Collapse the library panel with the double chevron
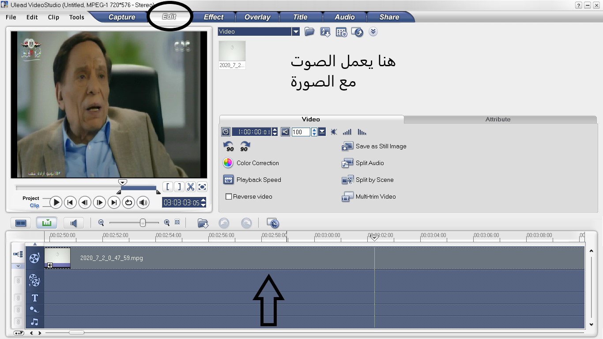The width and height of the screenshot is (603, 339). [373, 32]
